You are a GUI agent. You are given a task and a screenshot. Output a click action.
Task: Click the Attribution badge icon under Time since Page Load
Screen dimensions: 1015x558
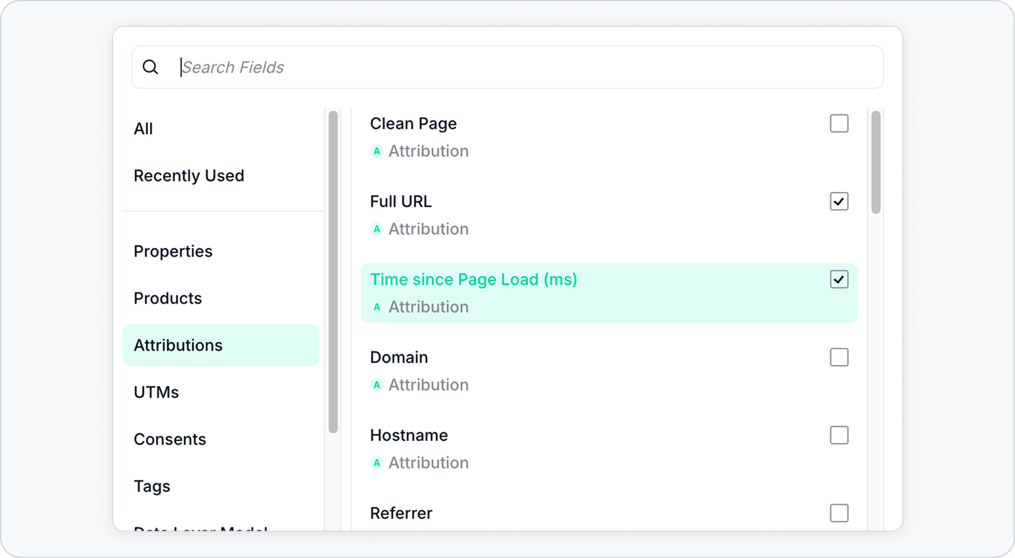coord(377,307)
